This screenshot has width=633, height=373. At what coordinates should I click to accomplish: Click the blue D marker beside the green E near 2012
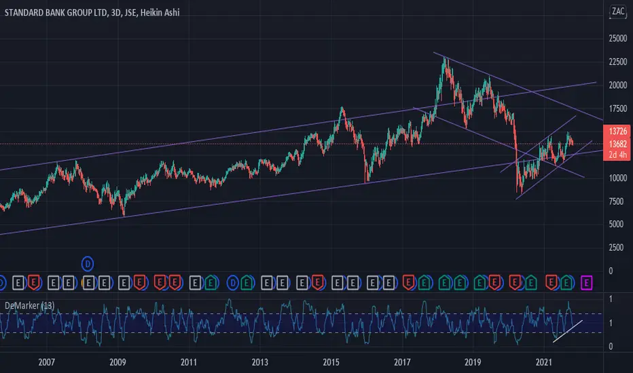(233, 283)
